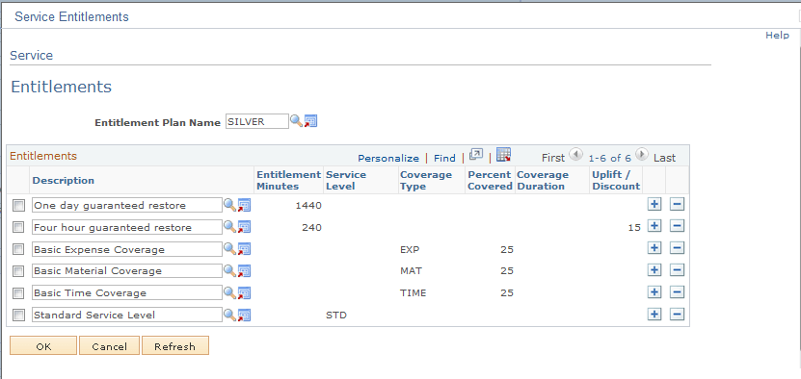Open lookup for Four hour guaranteed restore

229,226
